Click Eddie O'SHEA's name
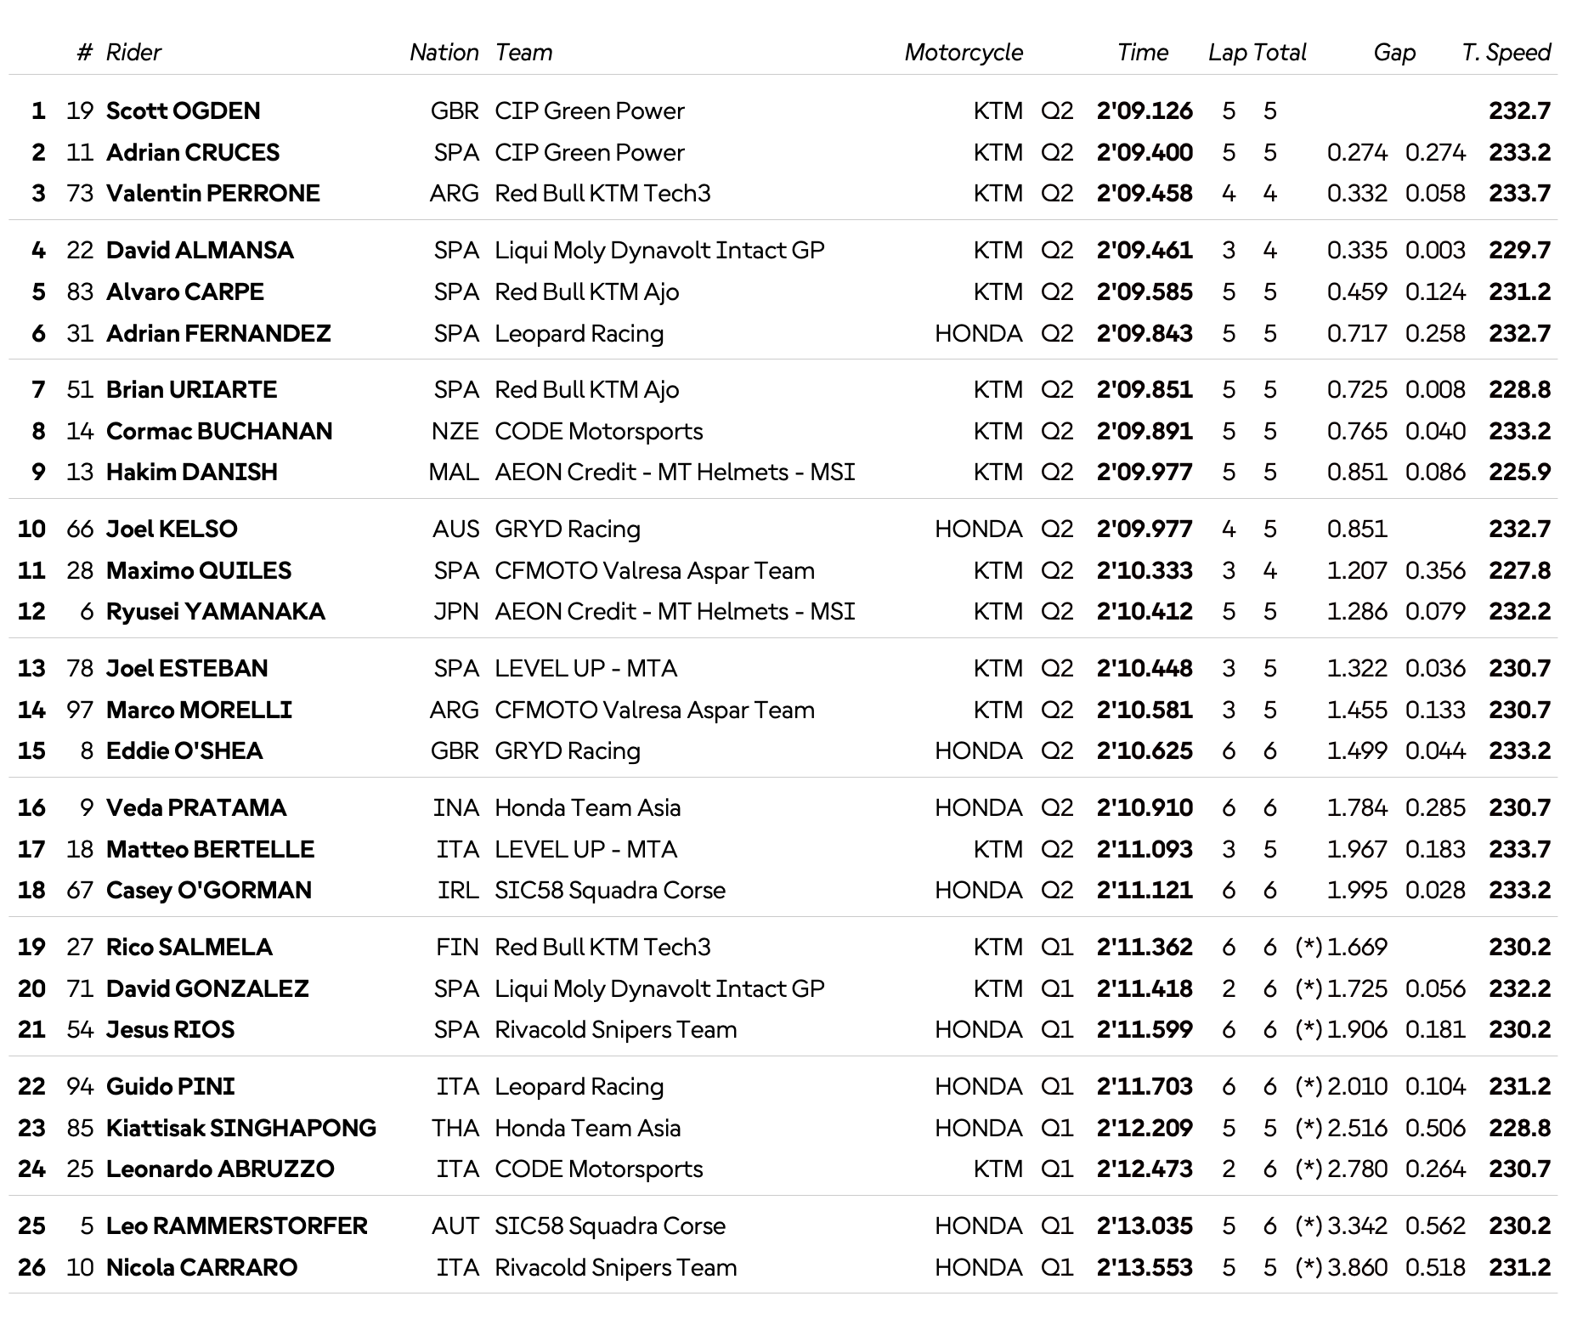 tap(184, 750)
